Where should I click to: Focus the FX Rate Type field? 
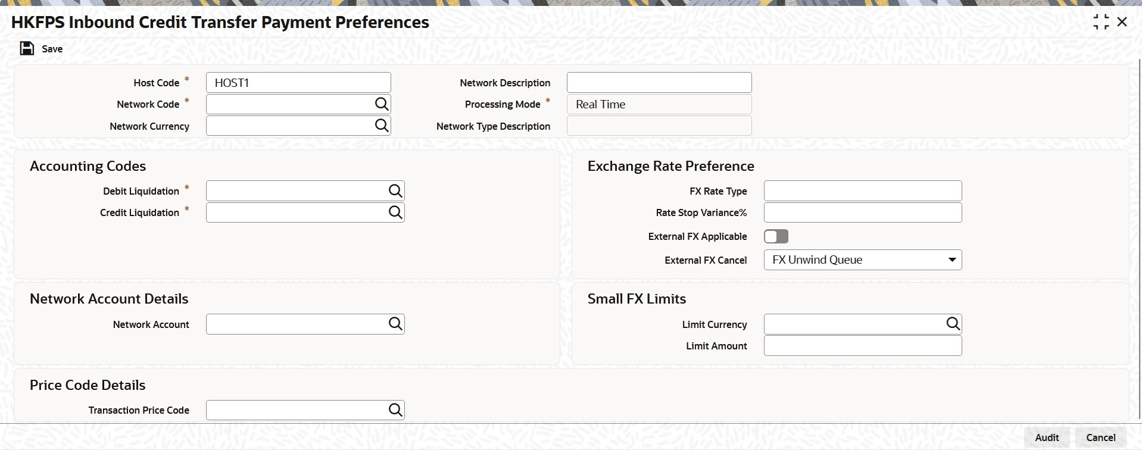point(862,191)
